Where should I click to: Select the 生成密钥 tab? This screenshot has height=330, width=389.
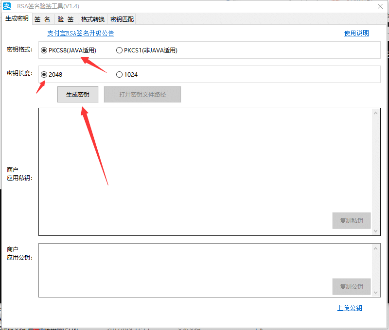click(x=17, y=18)
